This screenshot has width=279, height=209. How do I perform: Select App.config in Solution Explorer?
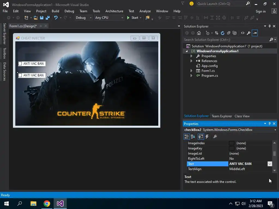(210, 66)
